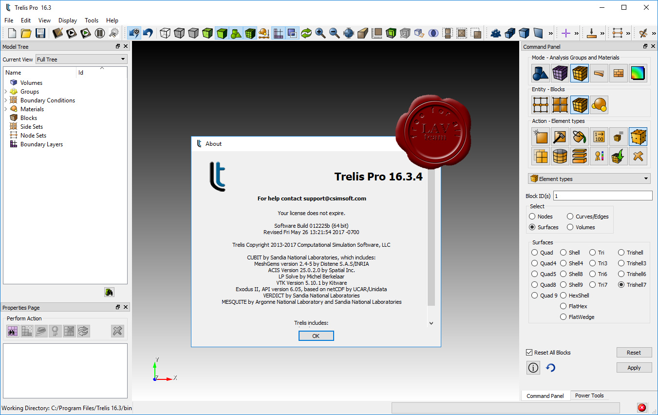Click the Zoom Out magnifier icon
658x415 pixels.
(335, 33)
